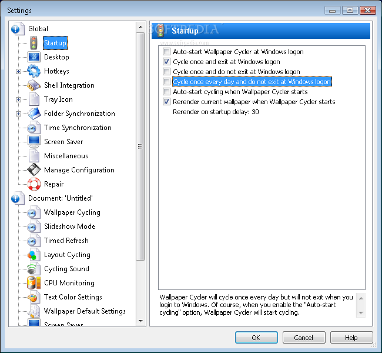Minimize the Settings window
382x353 pixels.
(332, 11)
